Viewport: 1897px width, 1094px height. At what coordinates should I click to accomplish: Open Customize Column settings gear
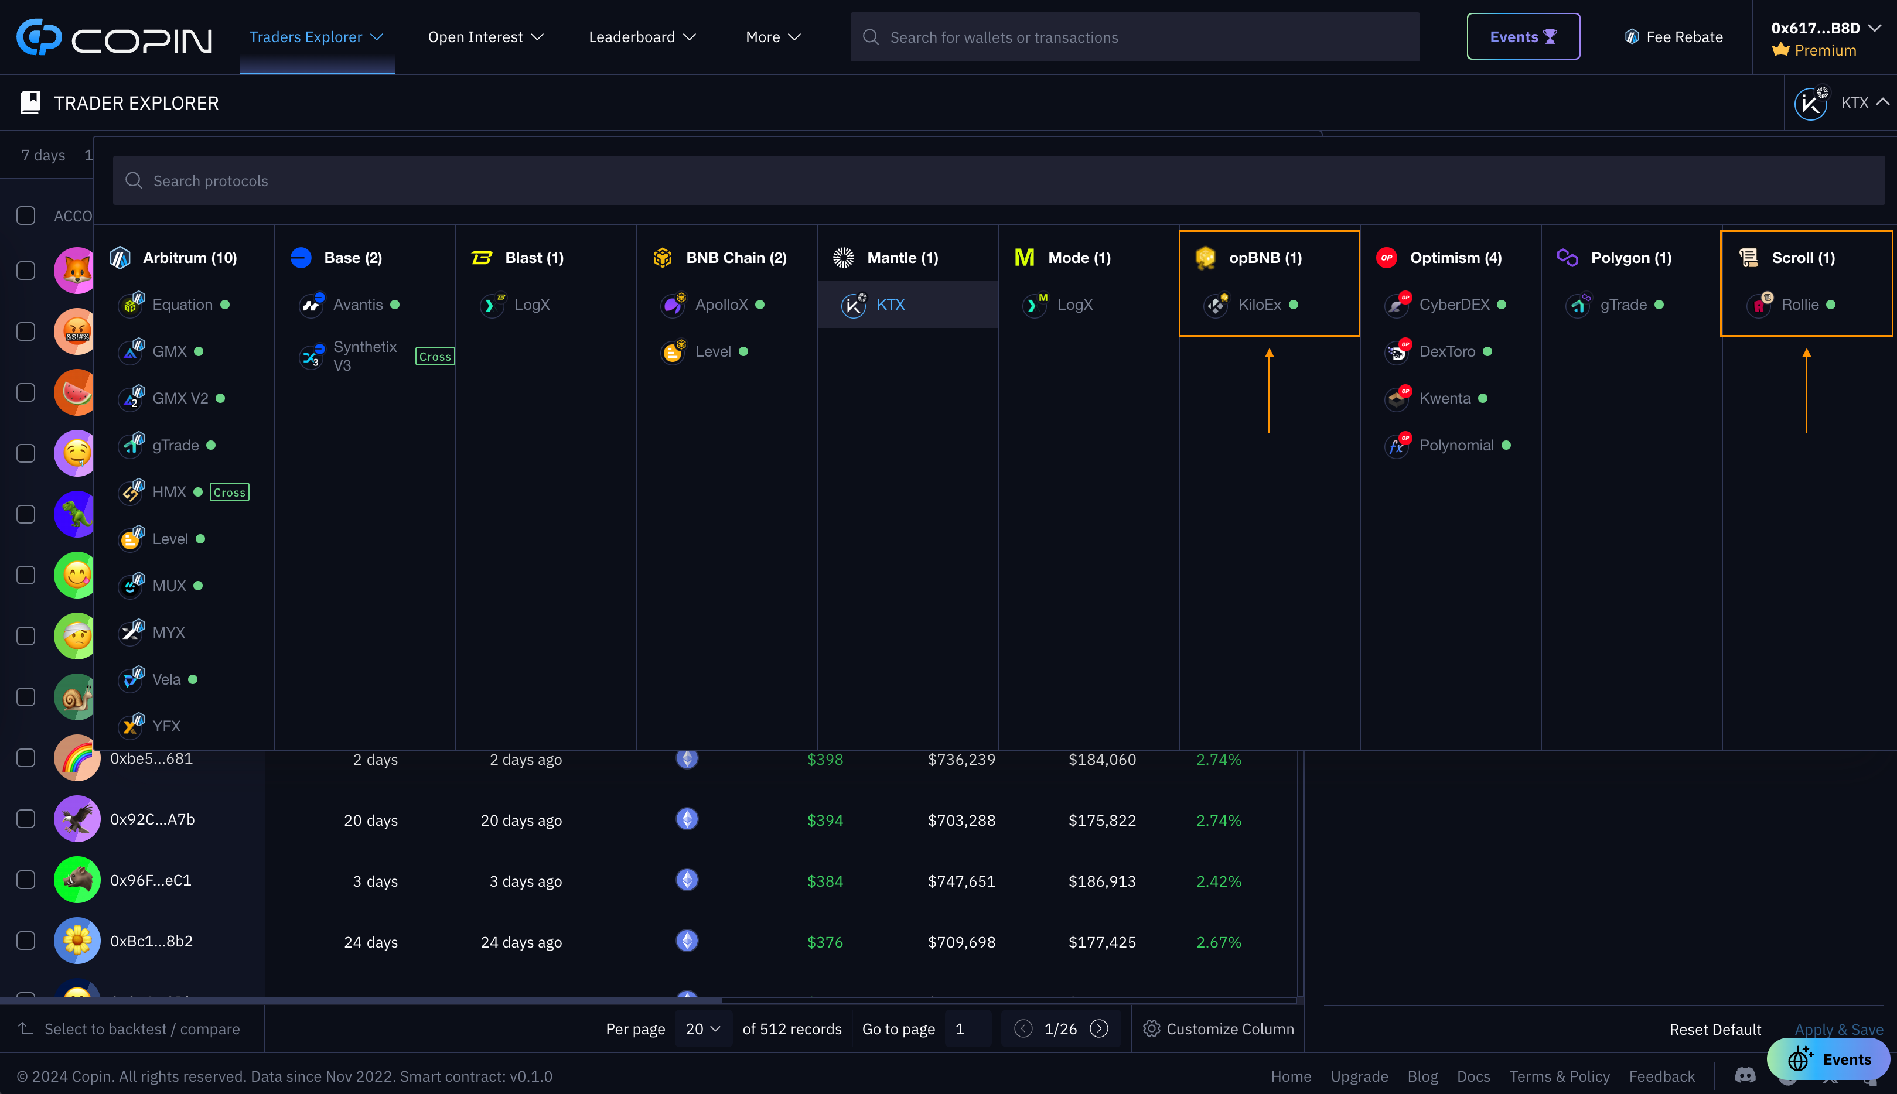point(1151,1028)
